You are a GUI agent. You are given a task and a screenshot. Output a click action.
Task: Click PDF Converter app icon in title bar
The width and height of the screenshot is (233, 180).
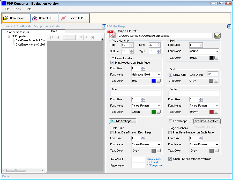pos(4,3)
